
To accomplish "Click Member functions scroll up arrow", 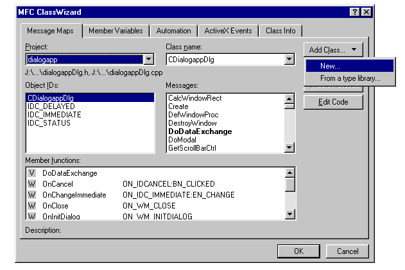I will tap(290, 173).
